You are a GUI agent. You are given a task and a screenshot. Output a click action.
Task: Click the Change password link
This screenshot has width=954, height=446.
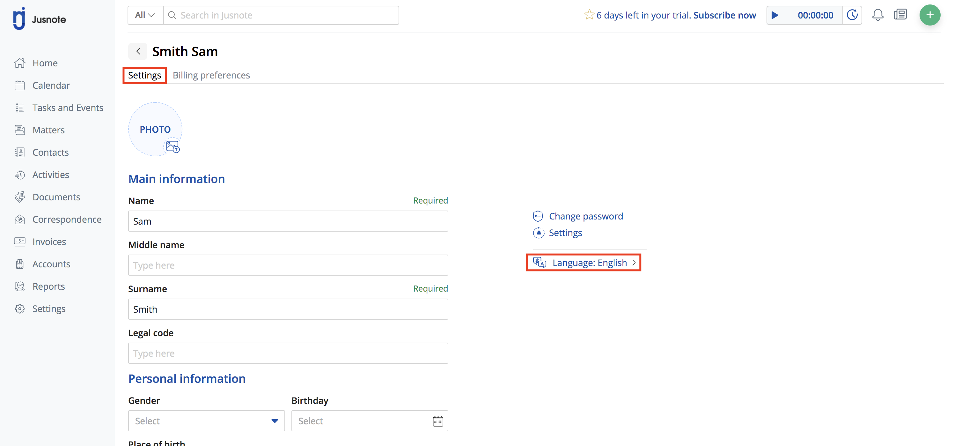click(586, 216)
